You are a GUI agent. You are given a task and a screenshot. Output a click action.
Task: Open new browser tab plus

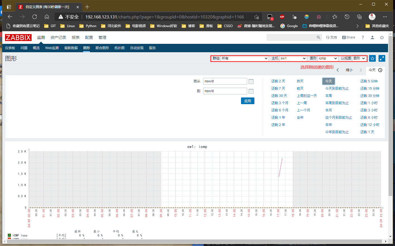click(x=87, y=7)
